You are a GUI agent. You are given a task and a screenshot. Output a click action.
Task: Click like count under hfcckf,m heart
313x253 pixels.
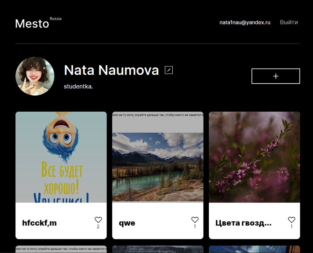[98, 227]
